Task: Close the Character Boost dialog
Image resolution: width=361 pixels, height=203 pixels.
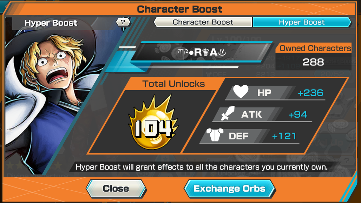Action: coord(116,189)
